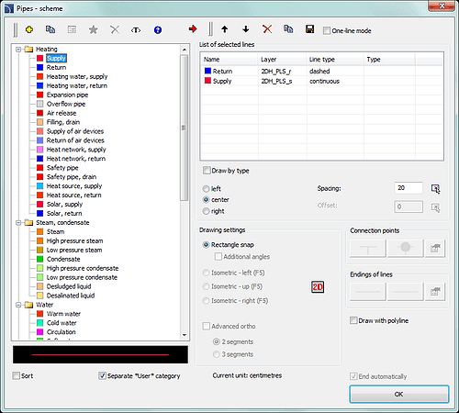Viewport: 459px width, 413px height.
Task: Click the red arrow to add line to list
Action: (x=193, y=29)
